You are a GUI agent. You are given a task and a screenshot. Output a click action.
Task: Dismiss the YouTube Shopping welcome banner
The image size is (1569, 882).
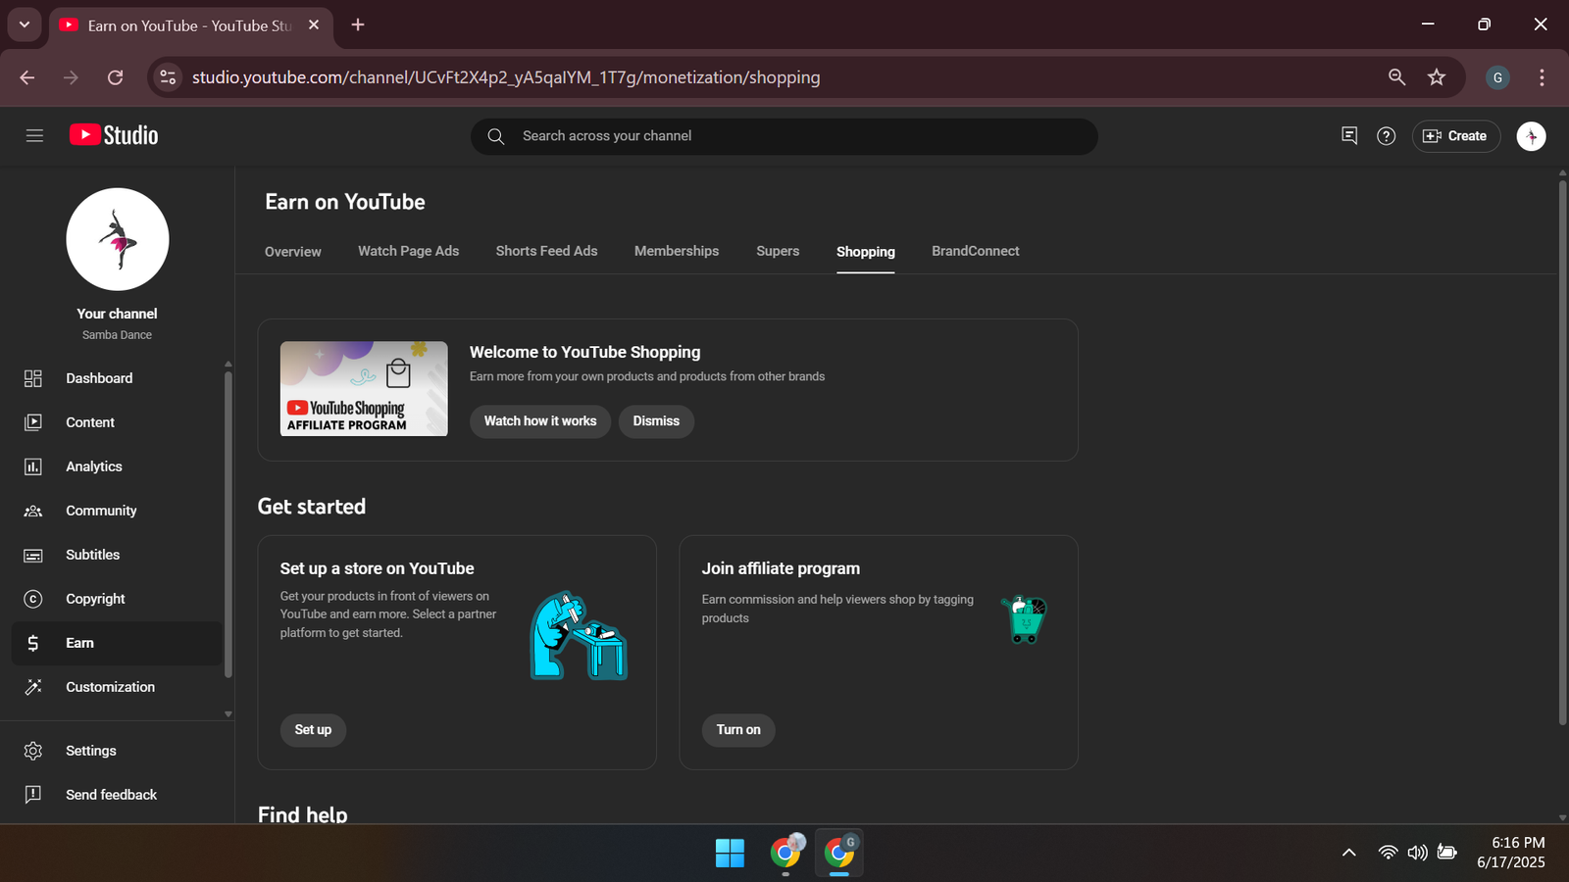coord(656,421)
